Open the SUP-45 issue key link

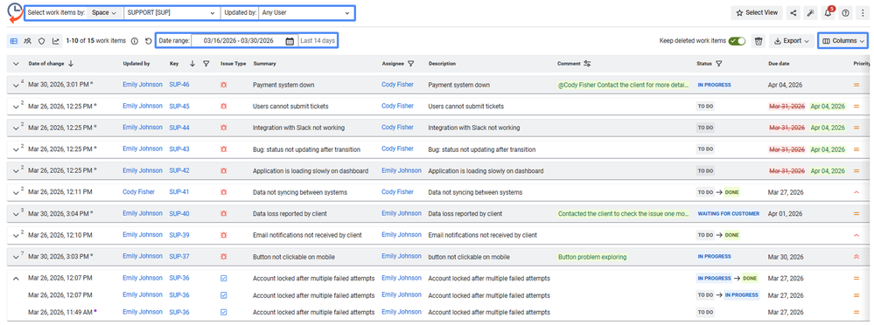179,106
